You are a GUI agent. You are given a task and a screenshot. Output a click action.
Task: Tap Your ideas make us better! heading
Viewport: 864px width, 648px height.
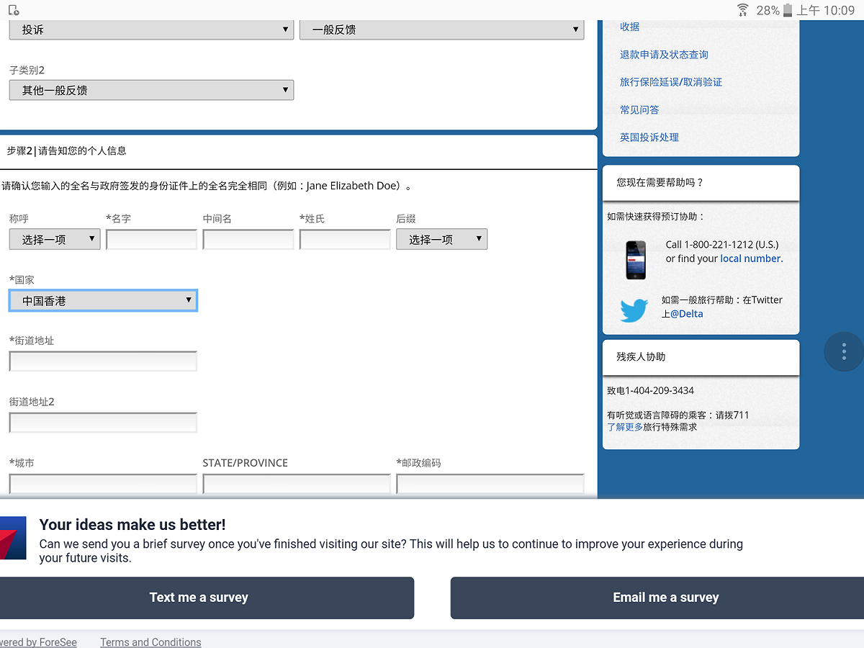132,525
